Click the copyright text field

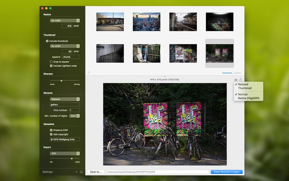65,140
